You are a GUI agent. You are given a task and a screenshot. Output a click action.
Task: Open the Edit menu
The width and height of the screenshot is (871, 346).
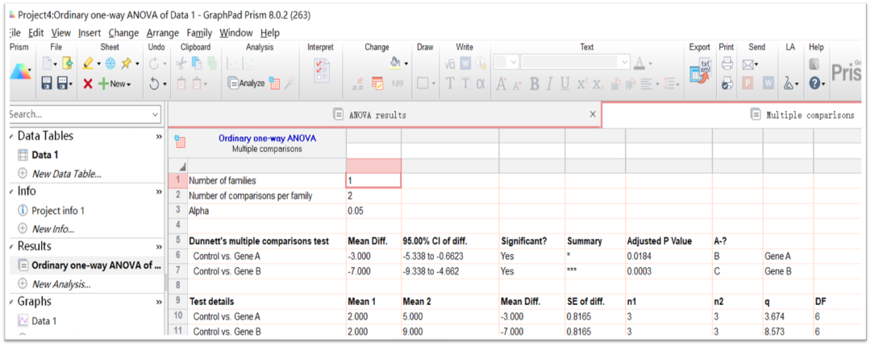pyautogui.click(x=36, y=33)
